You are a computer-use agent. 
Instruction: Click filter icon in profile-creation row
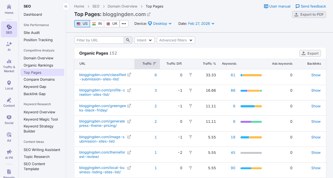(x=190, y=90)
